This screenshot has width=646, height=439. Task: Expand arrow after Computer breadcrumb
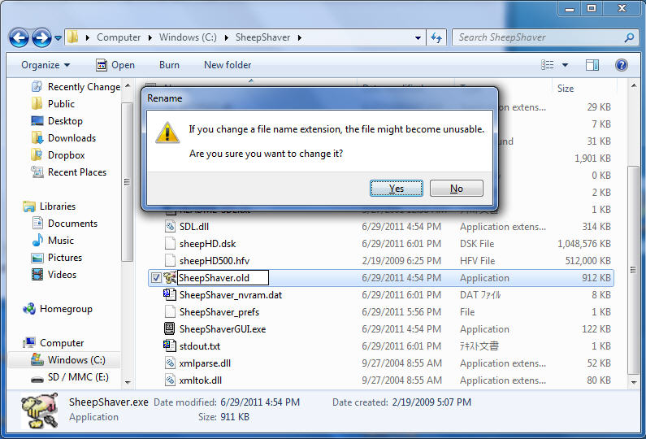150,37
